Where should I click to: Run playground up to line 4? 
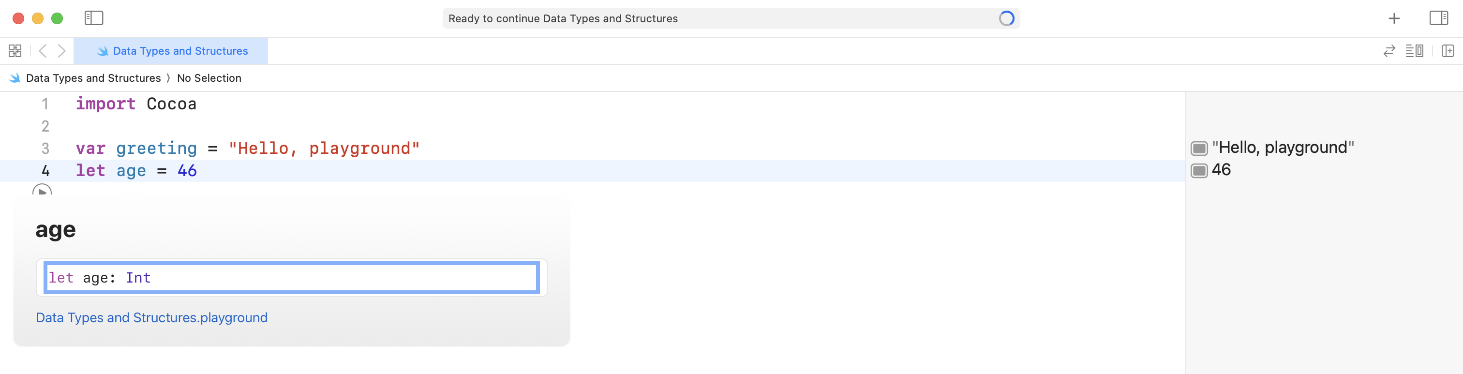[42, 190]
